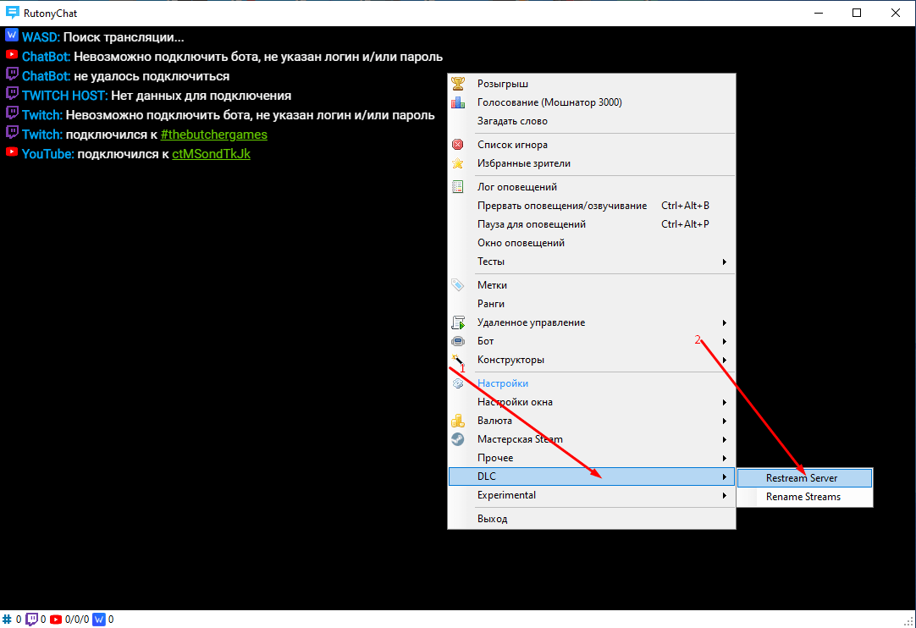Expand the Прочее submenu arrow
This screenshot has height=628, width=916.
tap(725, 458)
